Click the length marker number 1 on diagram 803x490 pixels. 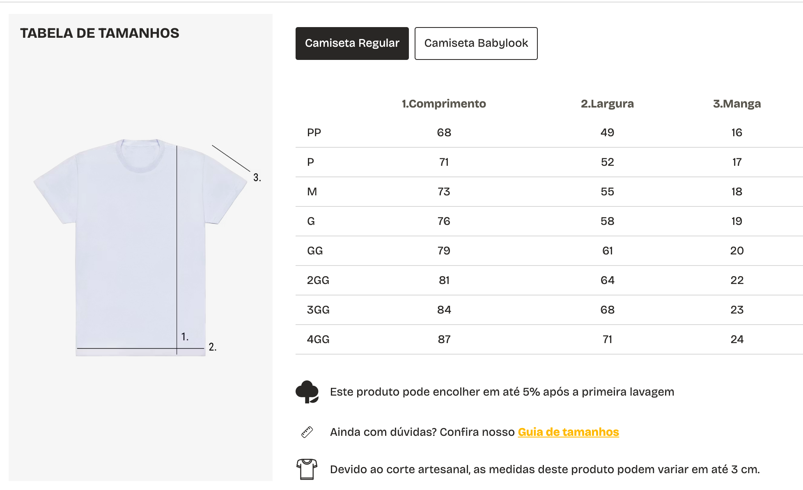[185, 337]
